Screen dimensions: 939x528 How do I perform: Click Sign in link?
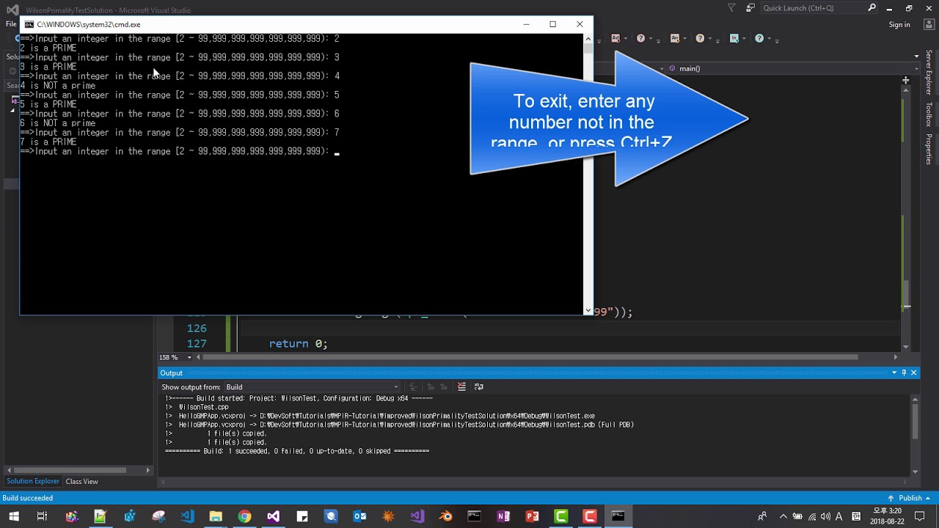click(899, 24)
